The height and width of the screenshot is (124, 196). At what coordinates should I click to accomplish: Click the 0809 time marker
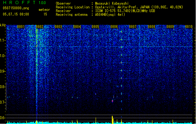(170, 27)
